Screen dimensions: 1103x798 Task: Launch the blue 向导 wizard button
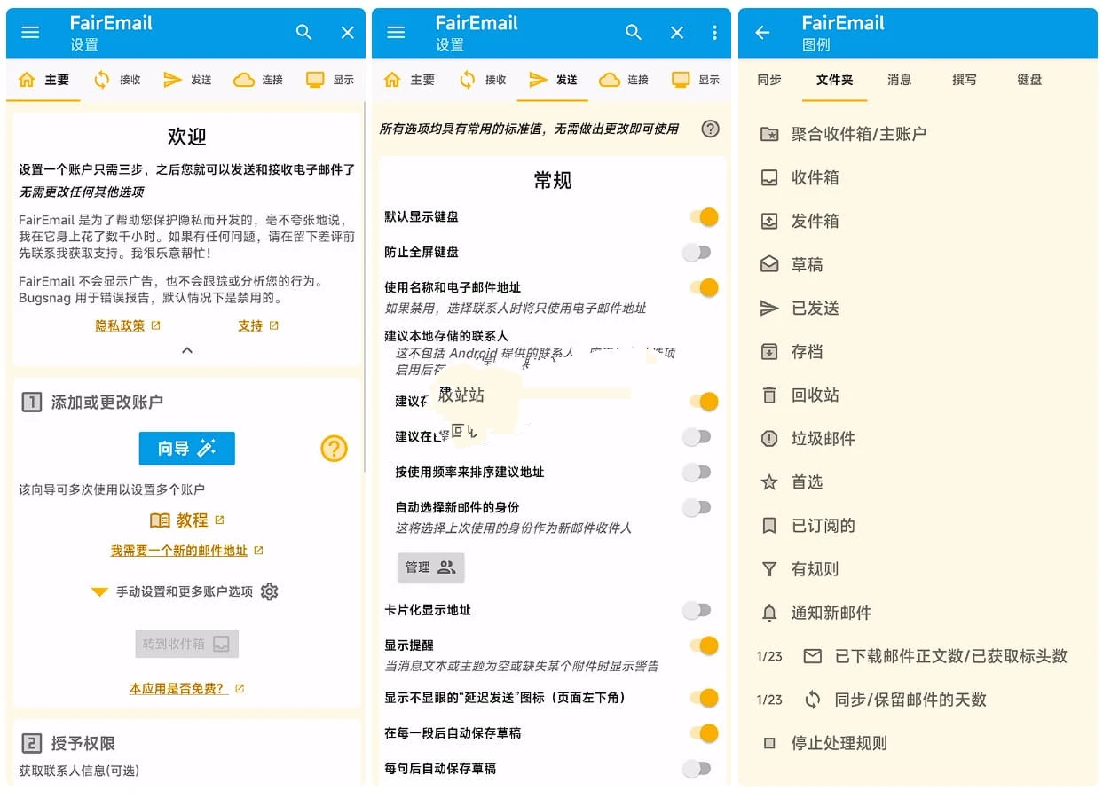[x=187, y=449]
